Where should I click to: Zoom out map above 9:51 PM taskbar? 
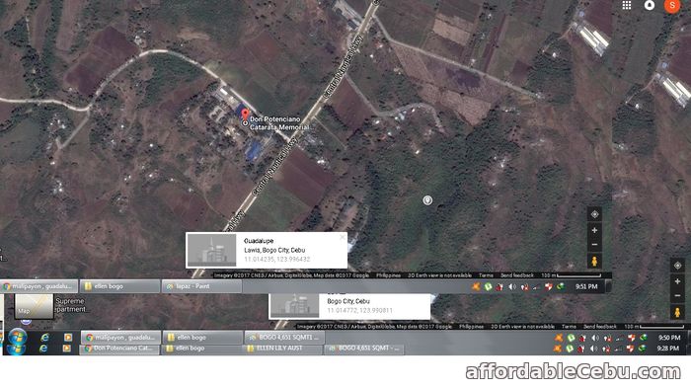click(x=594, y=245)
